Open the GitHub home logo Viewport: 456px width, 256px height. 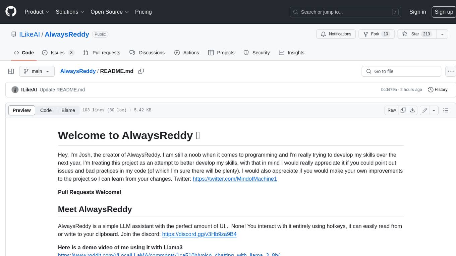point(11,12)
